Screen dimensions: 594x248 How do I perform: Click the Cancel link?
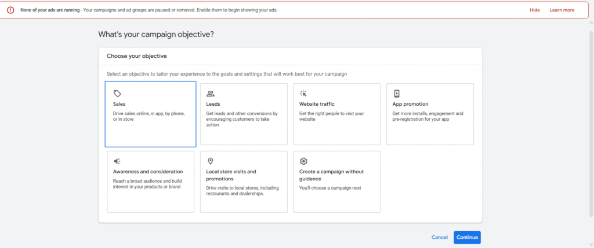[x=440, y=238]
